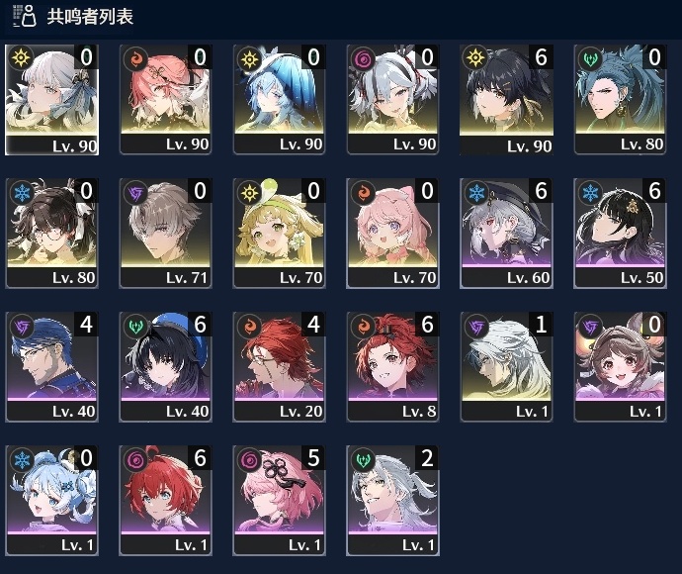This screenshot has height=574, width=682.
Task: Select blue-haired bearded electro Lv. 40 character
Action: tap(51, 367)
